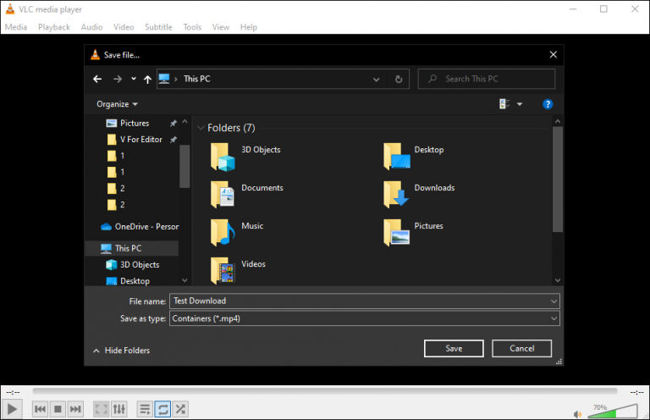This screenshot has width=650, height=420.
Task: Click the Save button
Action: click(454, 348)
